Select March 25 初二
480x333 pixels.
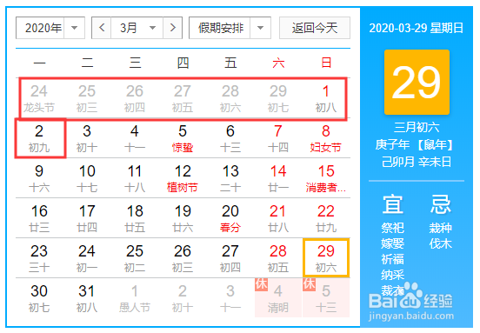(x=135, y=258)
